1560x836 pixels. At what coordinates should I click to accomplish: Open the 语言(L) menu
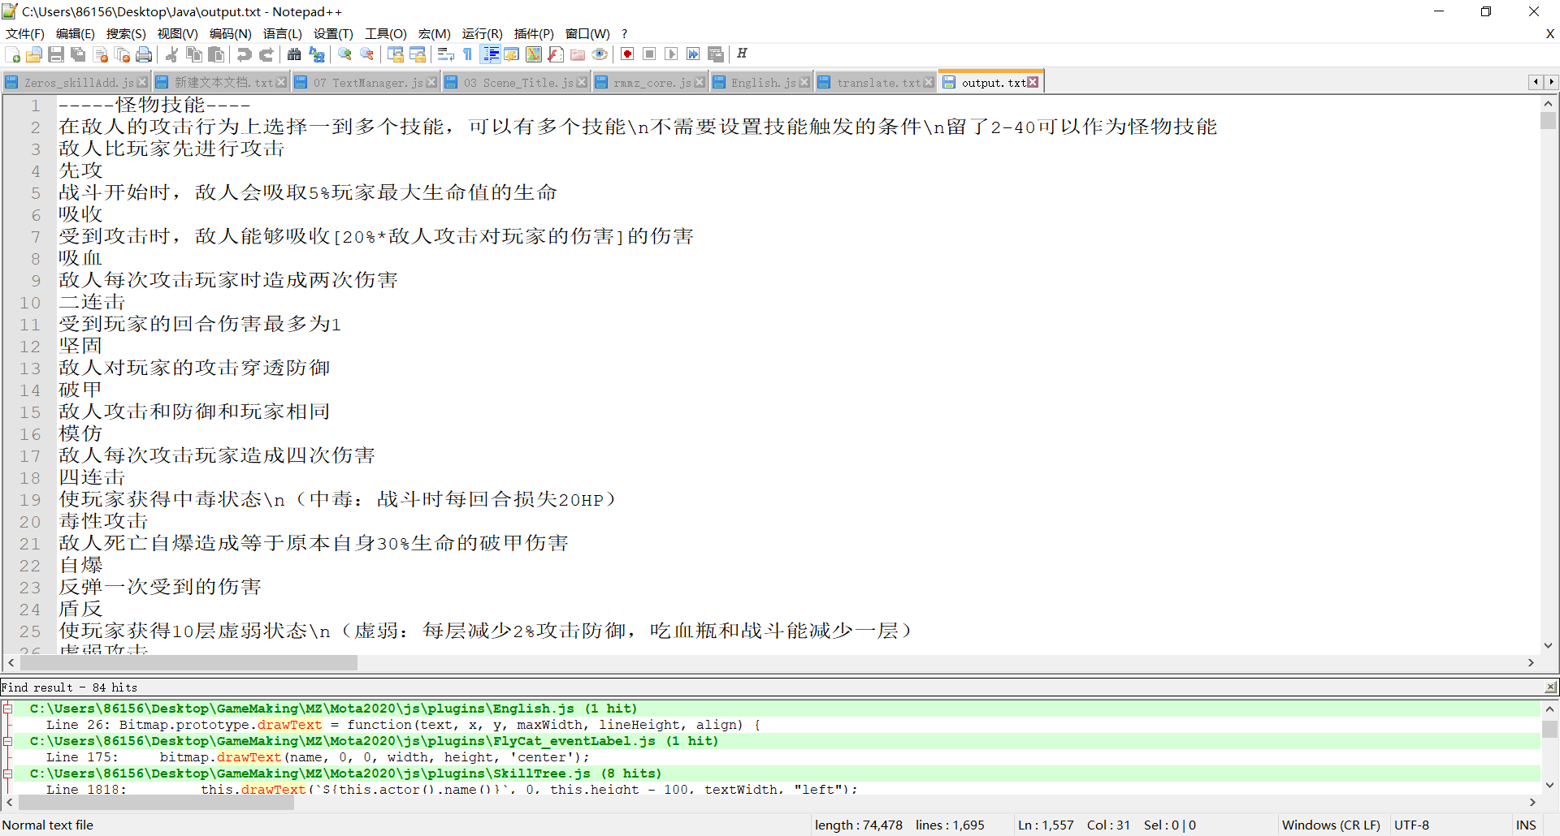283,33
